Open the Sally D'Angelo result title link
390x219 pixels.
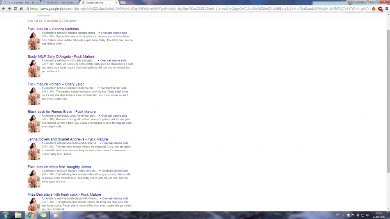[61, 56]
